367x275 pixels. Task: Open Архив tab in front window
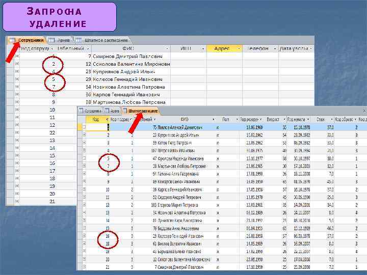click(112, 111)
